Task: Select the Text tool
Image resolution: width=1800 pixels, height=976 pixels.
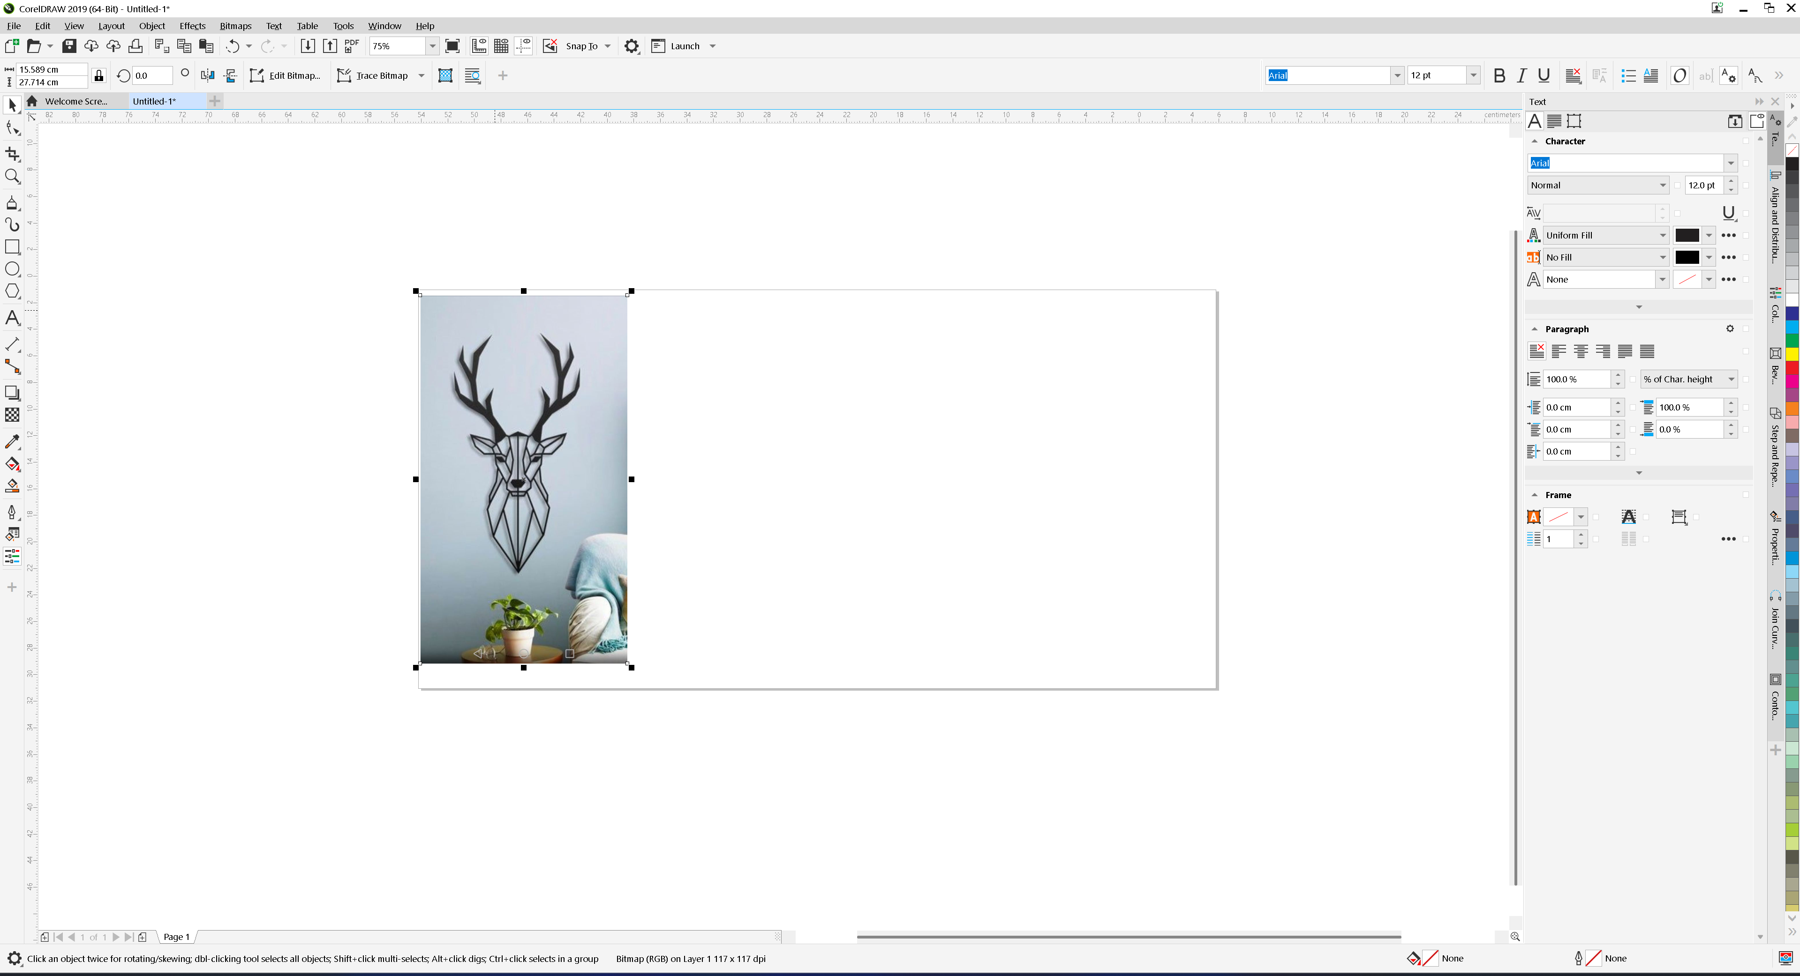Action: coord(12,318)
